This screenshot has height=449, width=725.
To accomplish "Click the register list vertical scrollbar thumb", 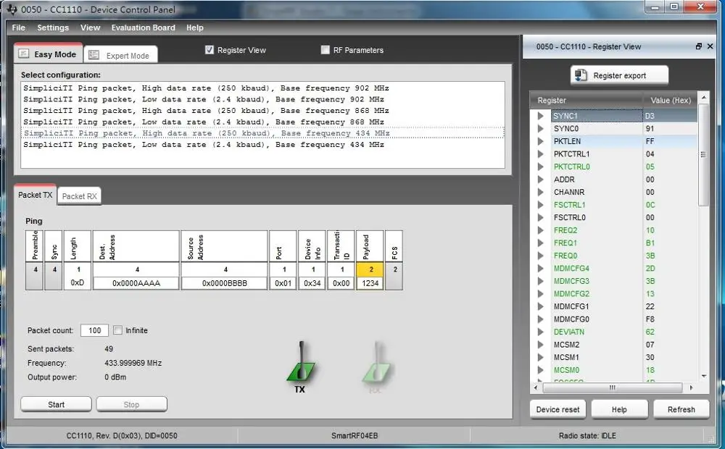I will (x=704, y=155).
